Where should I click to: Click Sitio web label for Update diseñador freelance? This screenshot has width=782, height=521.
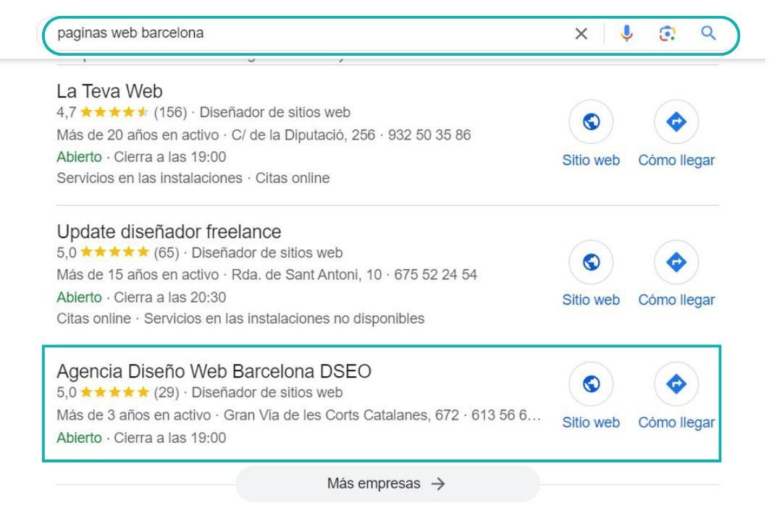(591, 300)
